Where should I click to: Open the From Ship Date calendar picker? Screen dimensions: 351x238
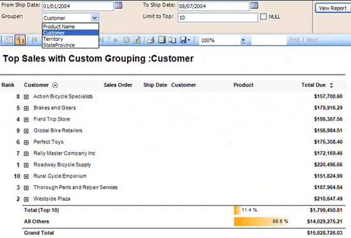click(x=119, y=5)
